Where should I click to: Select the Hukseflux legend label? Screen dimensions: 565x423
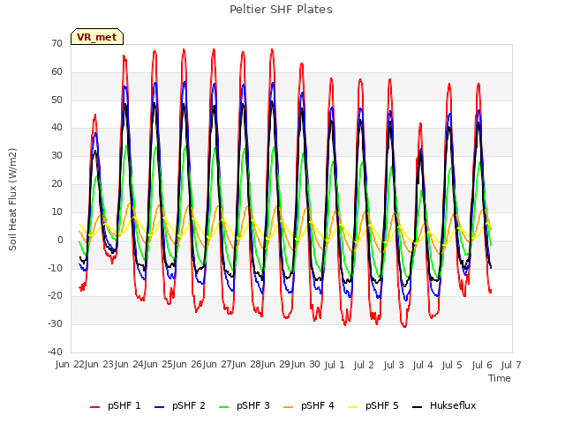(453, 405)
